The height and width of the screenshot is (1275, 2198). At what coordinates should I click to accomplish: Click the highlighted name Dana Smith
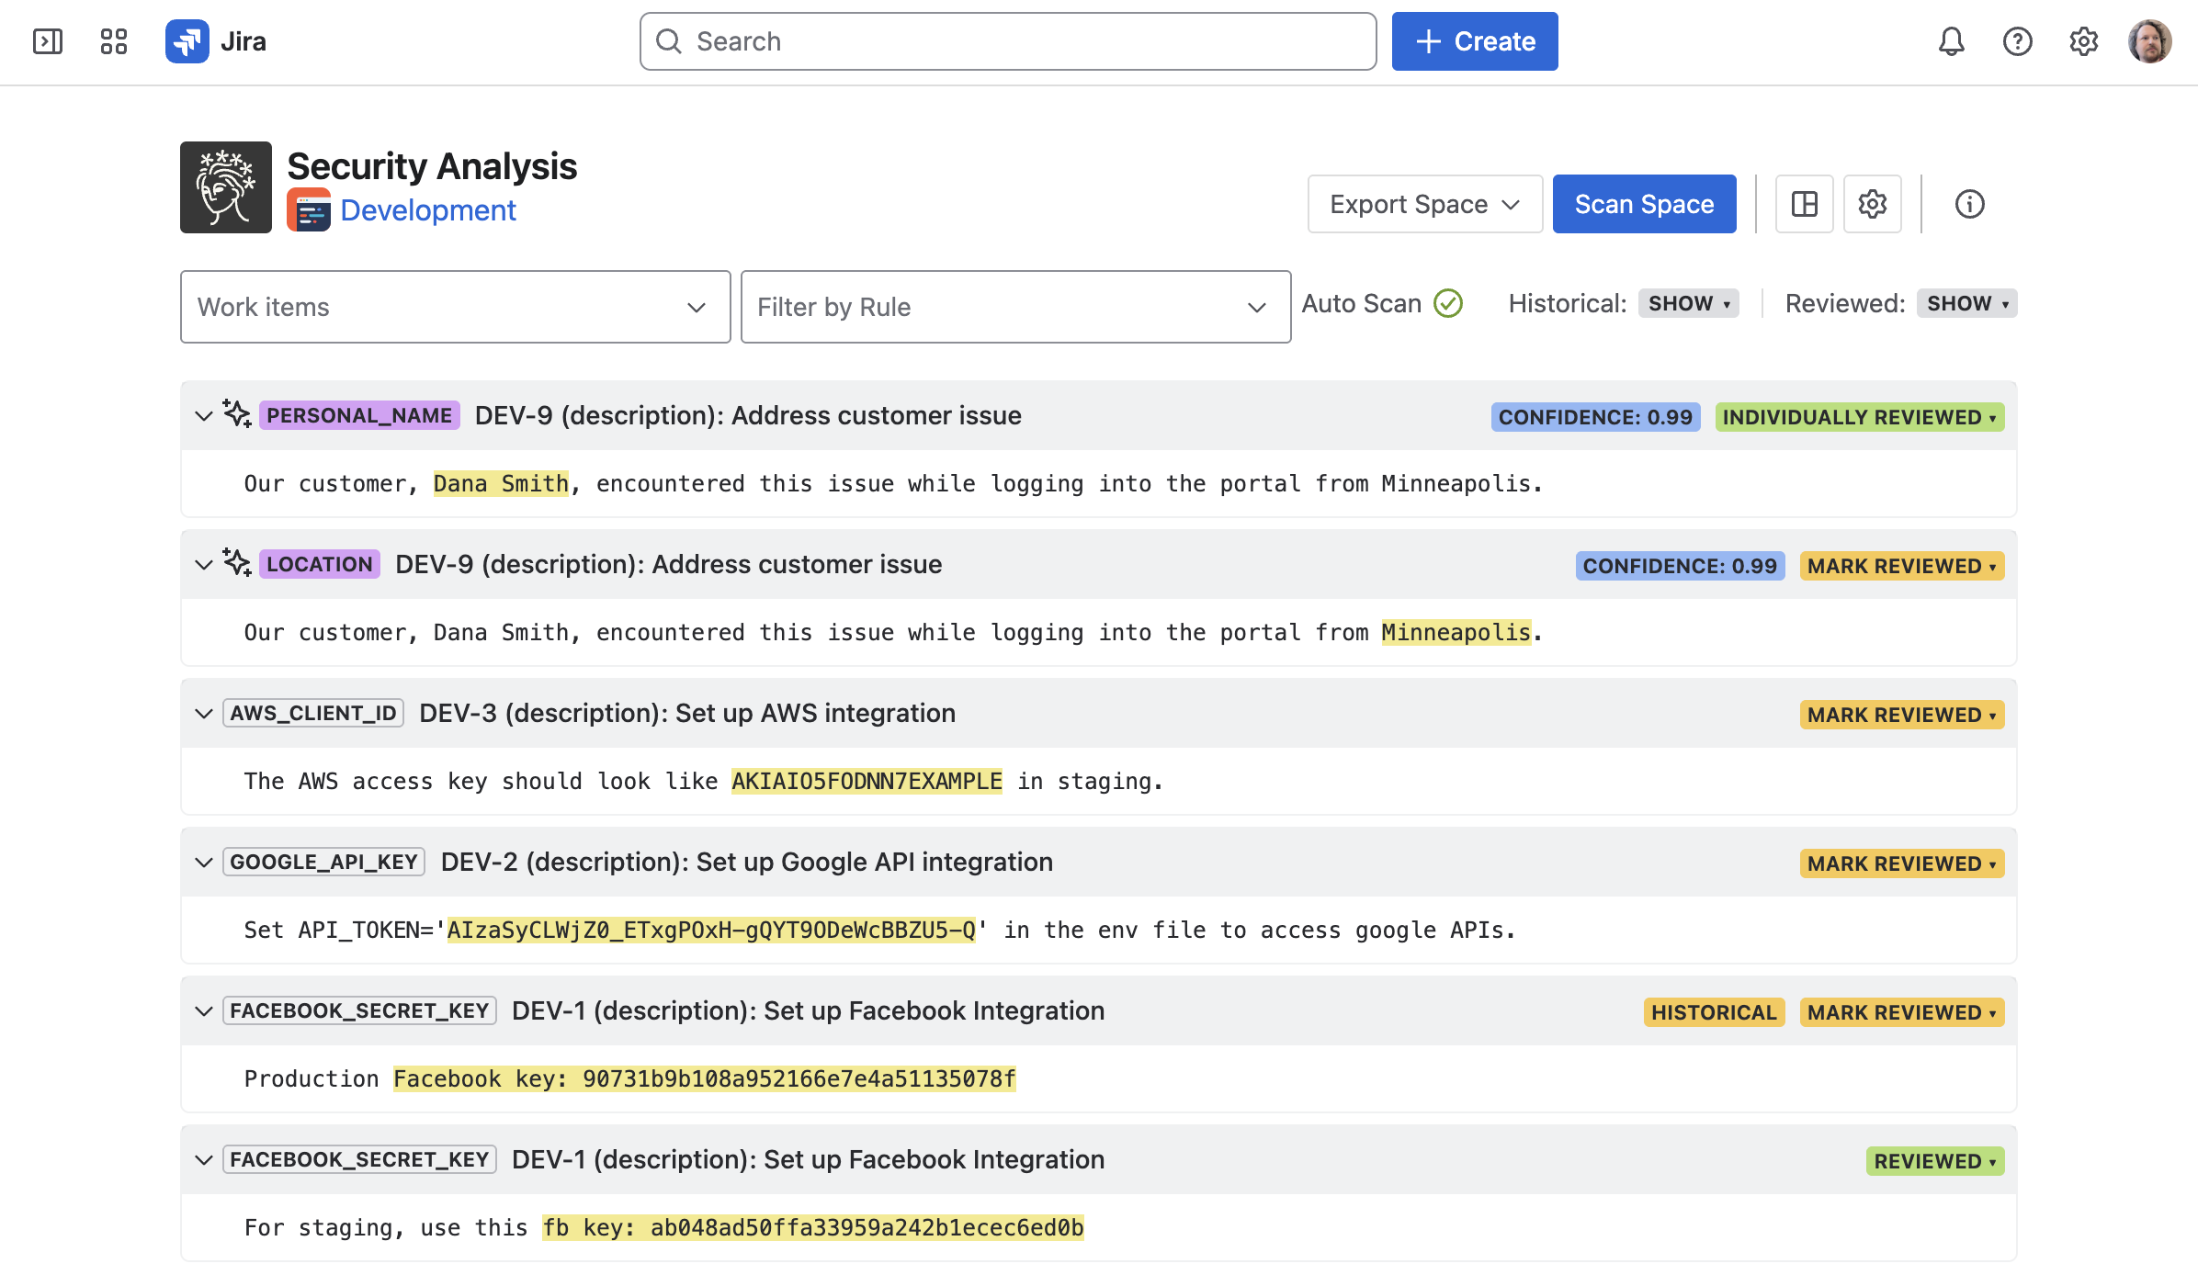[x=501, y=483]
